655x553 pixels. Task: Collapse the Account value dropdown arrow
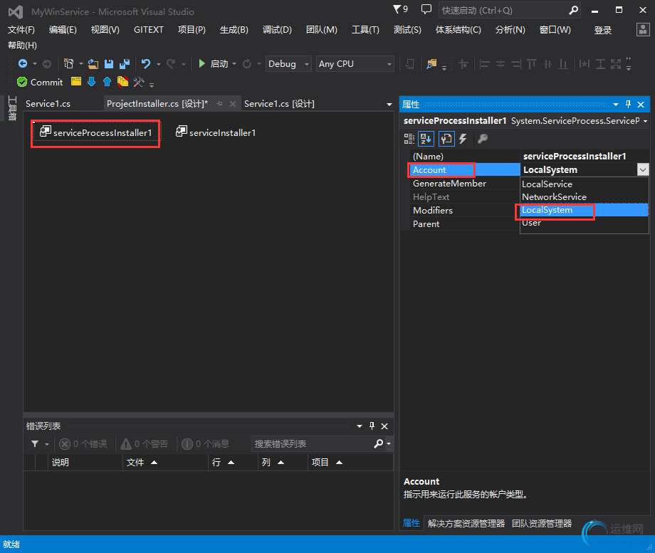[643, 169]
